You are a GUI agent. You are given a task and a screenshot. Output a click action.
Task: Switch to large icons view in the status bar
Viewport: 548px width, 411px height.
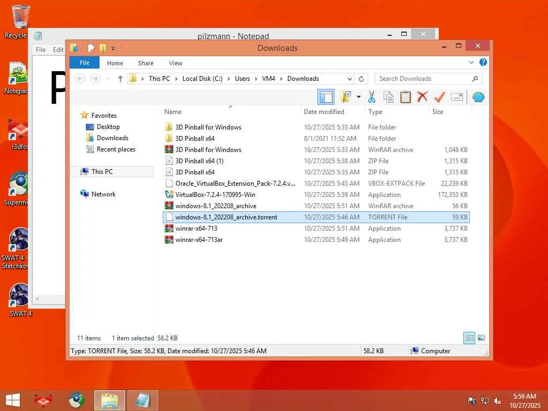(x=481, y=338)
